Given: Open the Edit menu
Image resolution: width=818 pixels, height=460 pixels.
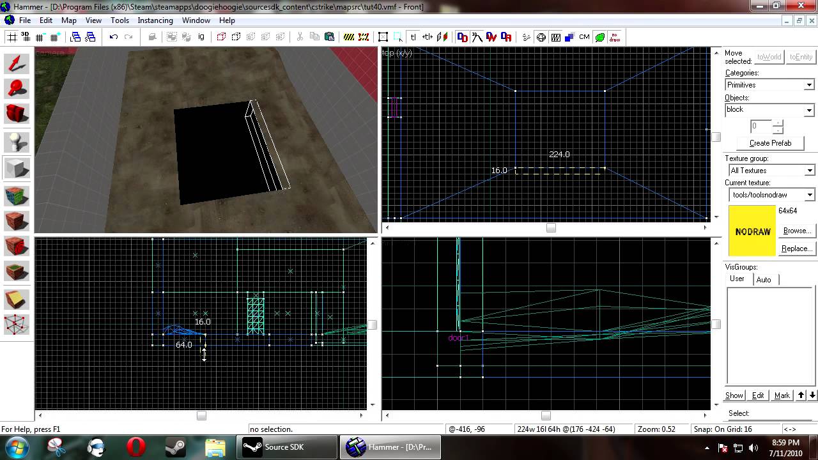Looking at the screenshot, I should (46, 20).
